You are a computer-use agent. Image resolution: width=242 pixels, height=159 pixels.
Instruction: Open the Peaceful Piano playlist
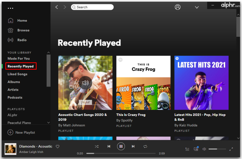pyautogui.click(x=19, y=123)
